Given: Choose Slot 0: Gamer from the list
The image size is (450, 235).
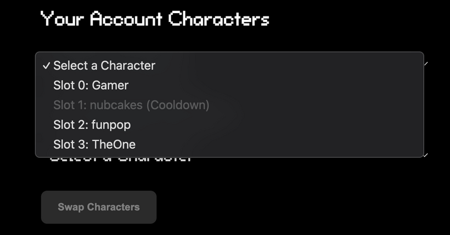Looking at the screenshot, I should 91,85.
